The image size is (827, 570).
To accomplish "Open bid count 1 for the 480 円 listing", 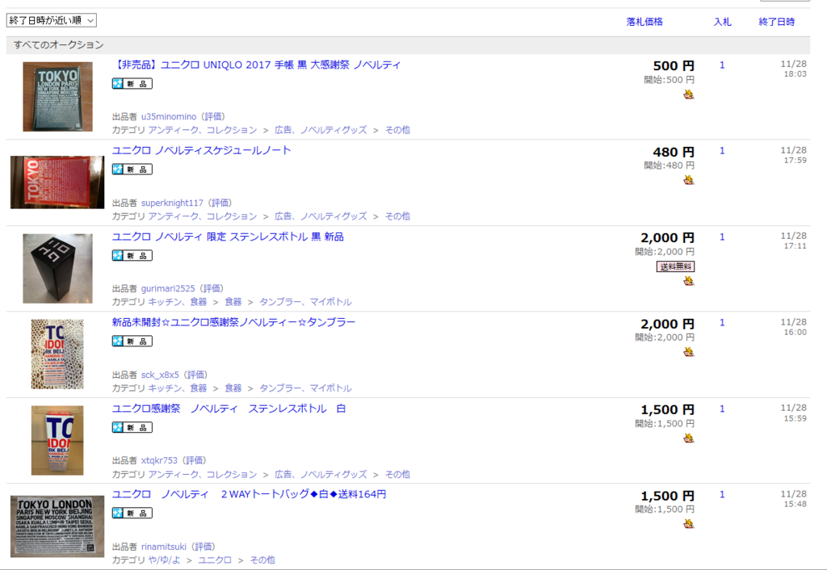I will (x=722, y=151).
